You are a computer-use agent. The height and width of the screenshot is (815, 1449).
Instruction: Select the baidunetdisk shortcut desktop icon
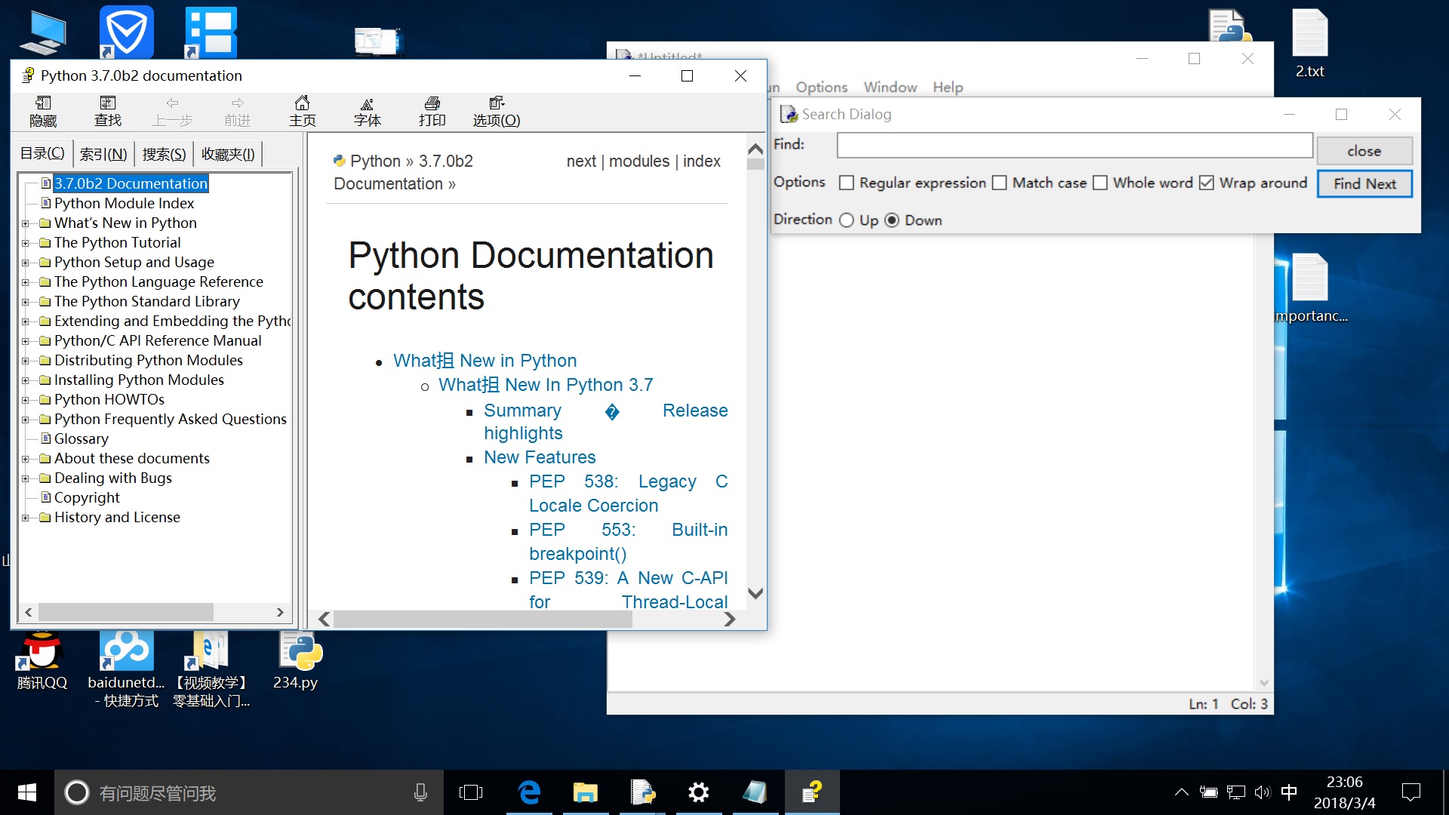point(127,669)
